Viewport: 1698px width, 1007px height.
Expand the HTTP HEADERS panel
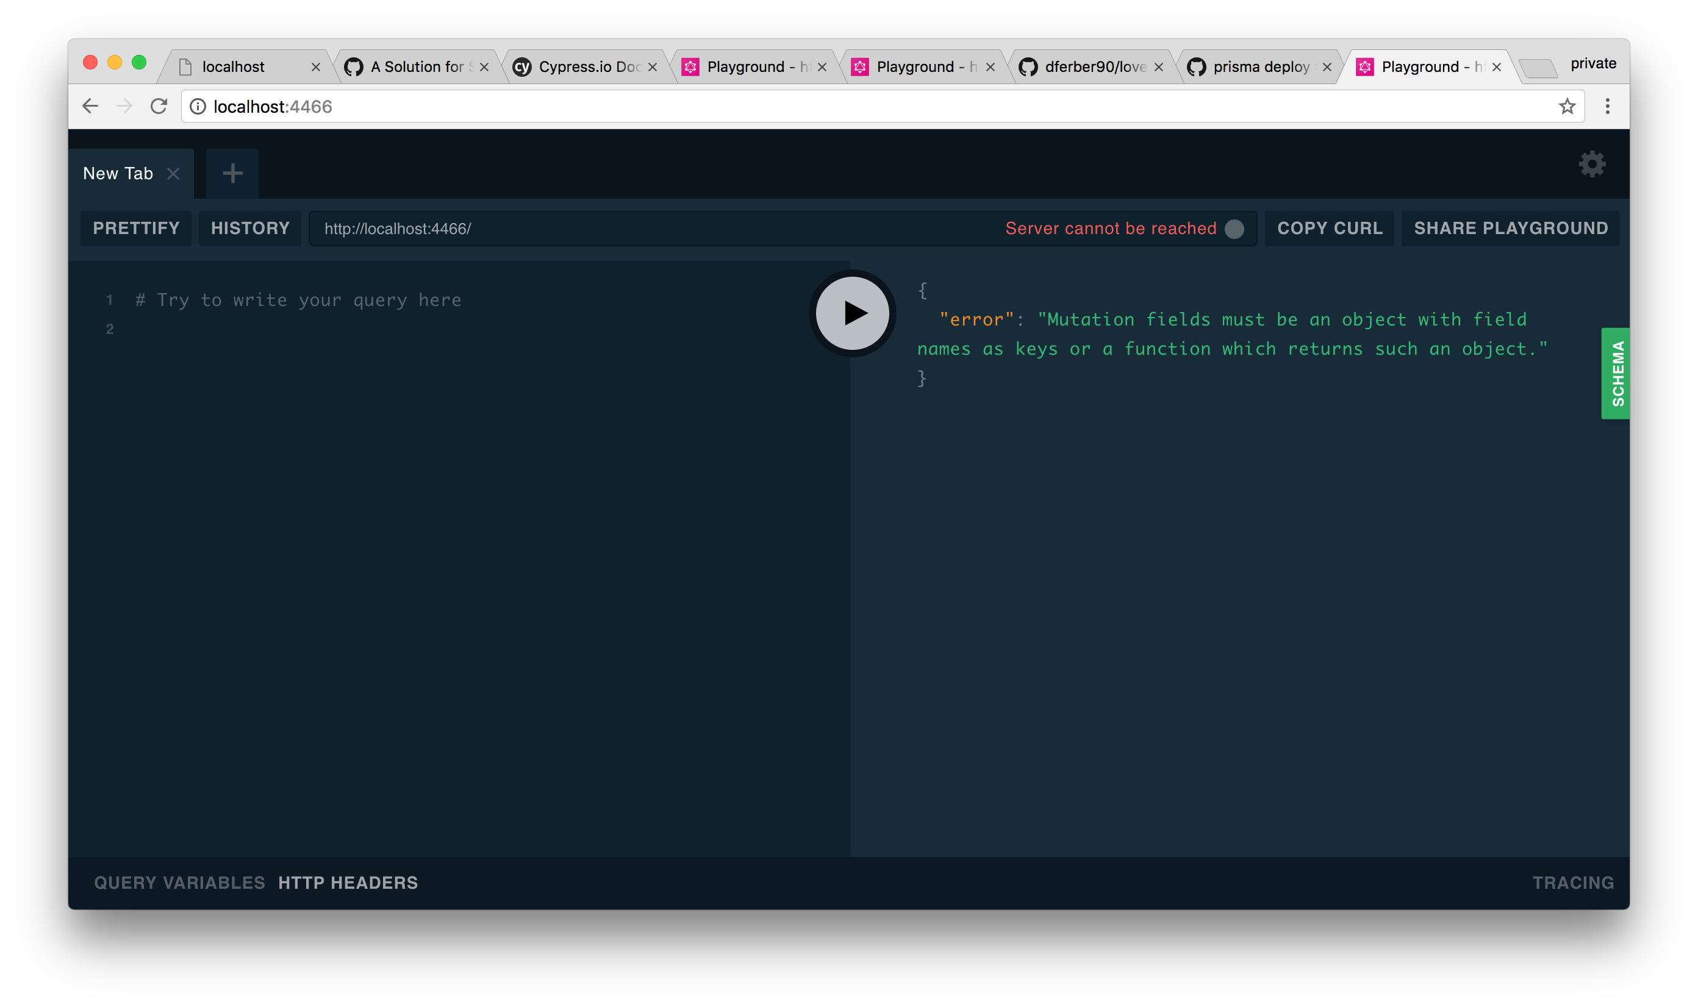coord(348,883)
